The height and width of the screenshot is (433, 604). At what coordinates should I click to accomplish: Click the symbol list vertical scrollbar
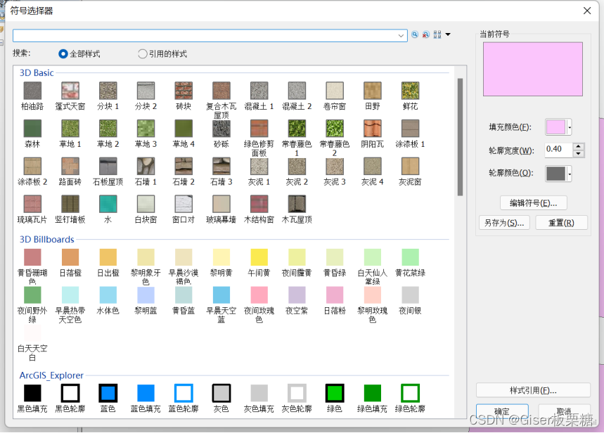click(x=460, y=137)
